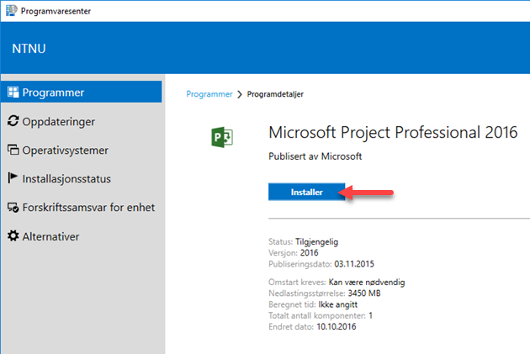Image resolution: width=530 pixels, height=354 pixels.
Task: Click the Forskriftssamsvar device checkmark icon
Action: [13, 207]
